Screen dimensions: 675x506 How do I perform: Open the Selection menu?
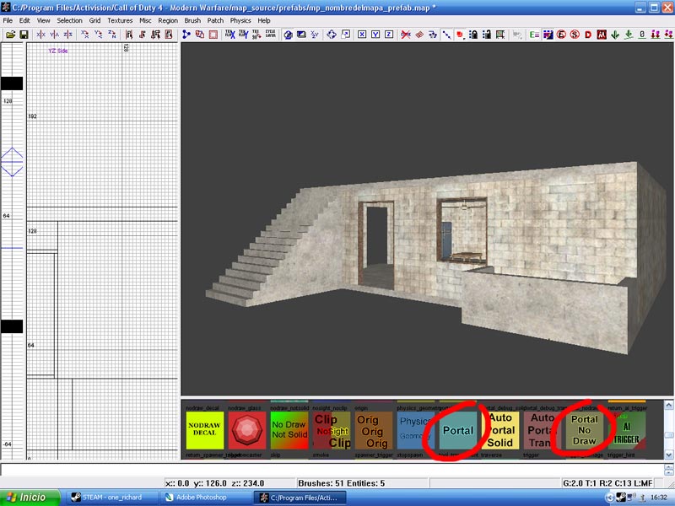pos(69,20)
